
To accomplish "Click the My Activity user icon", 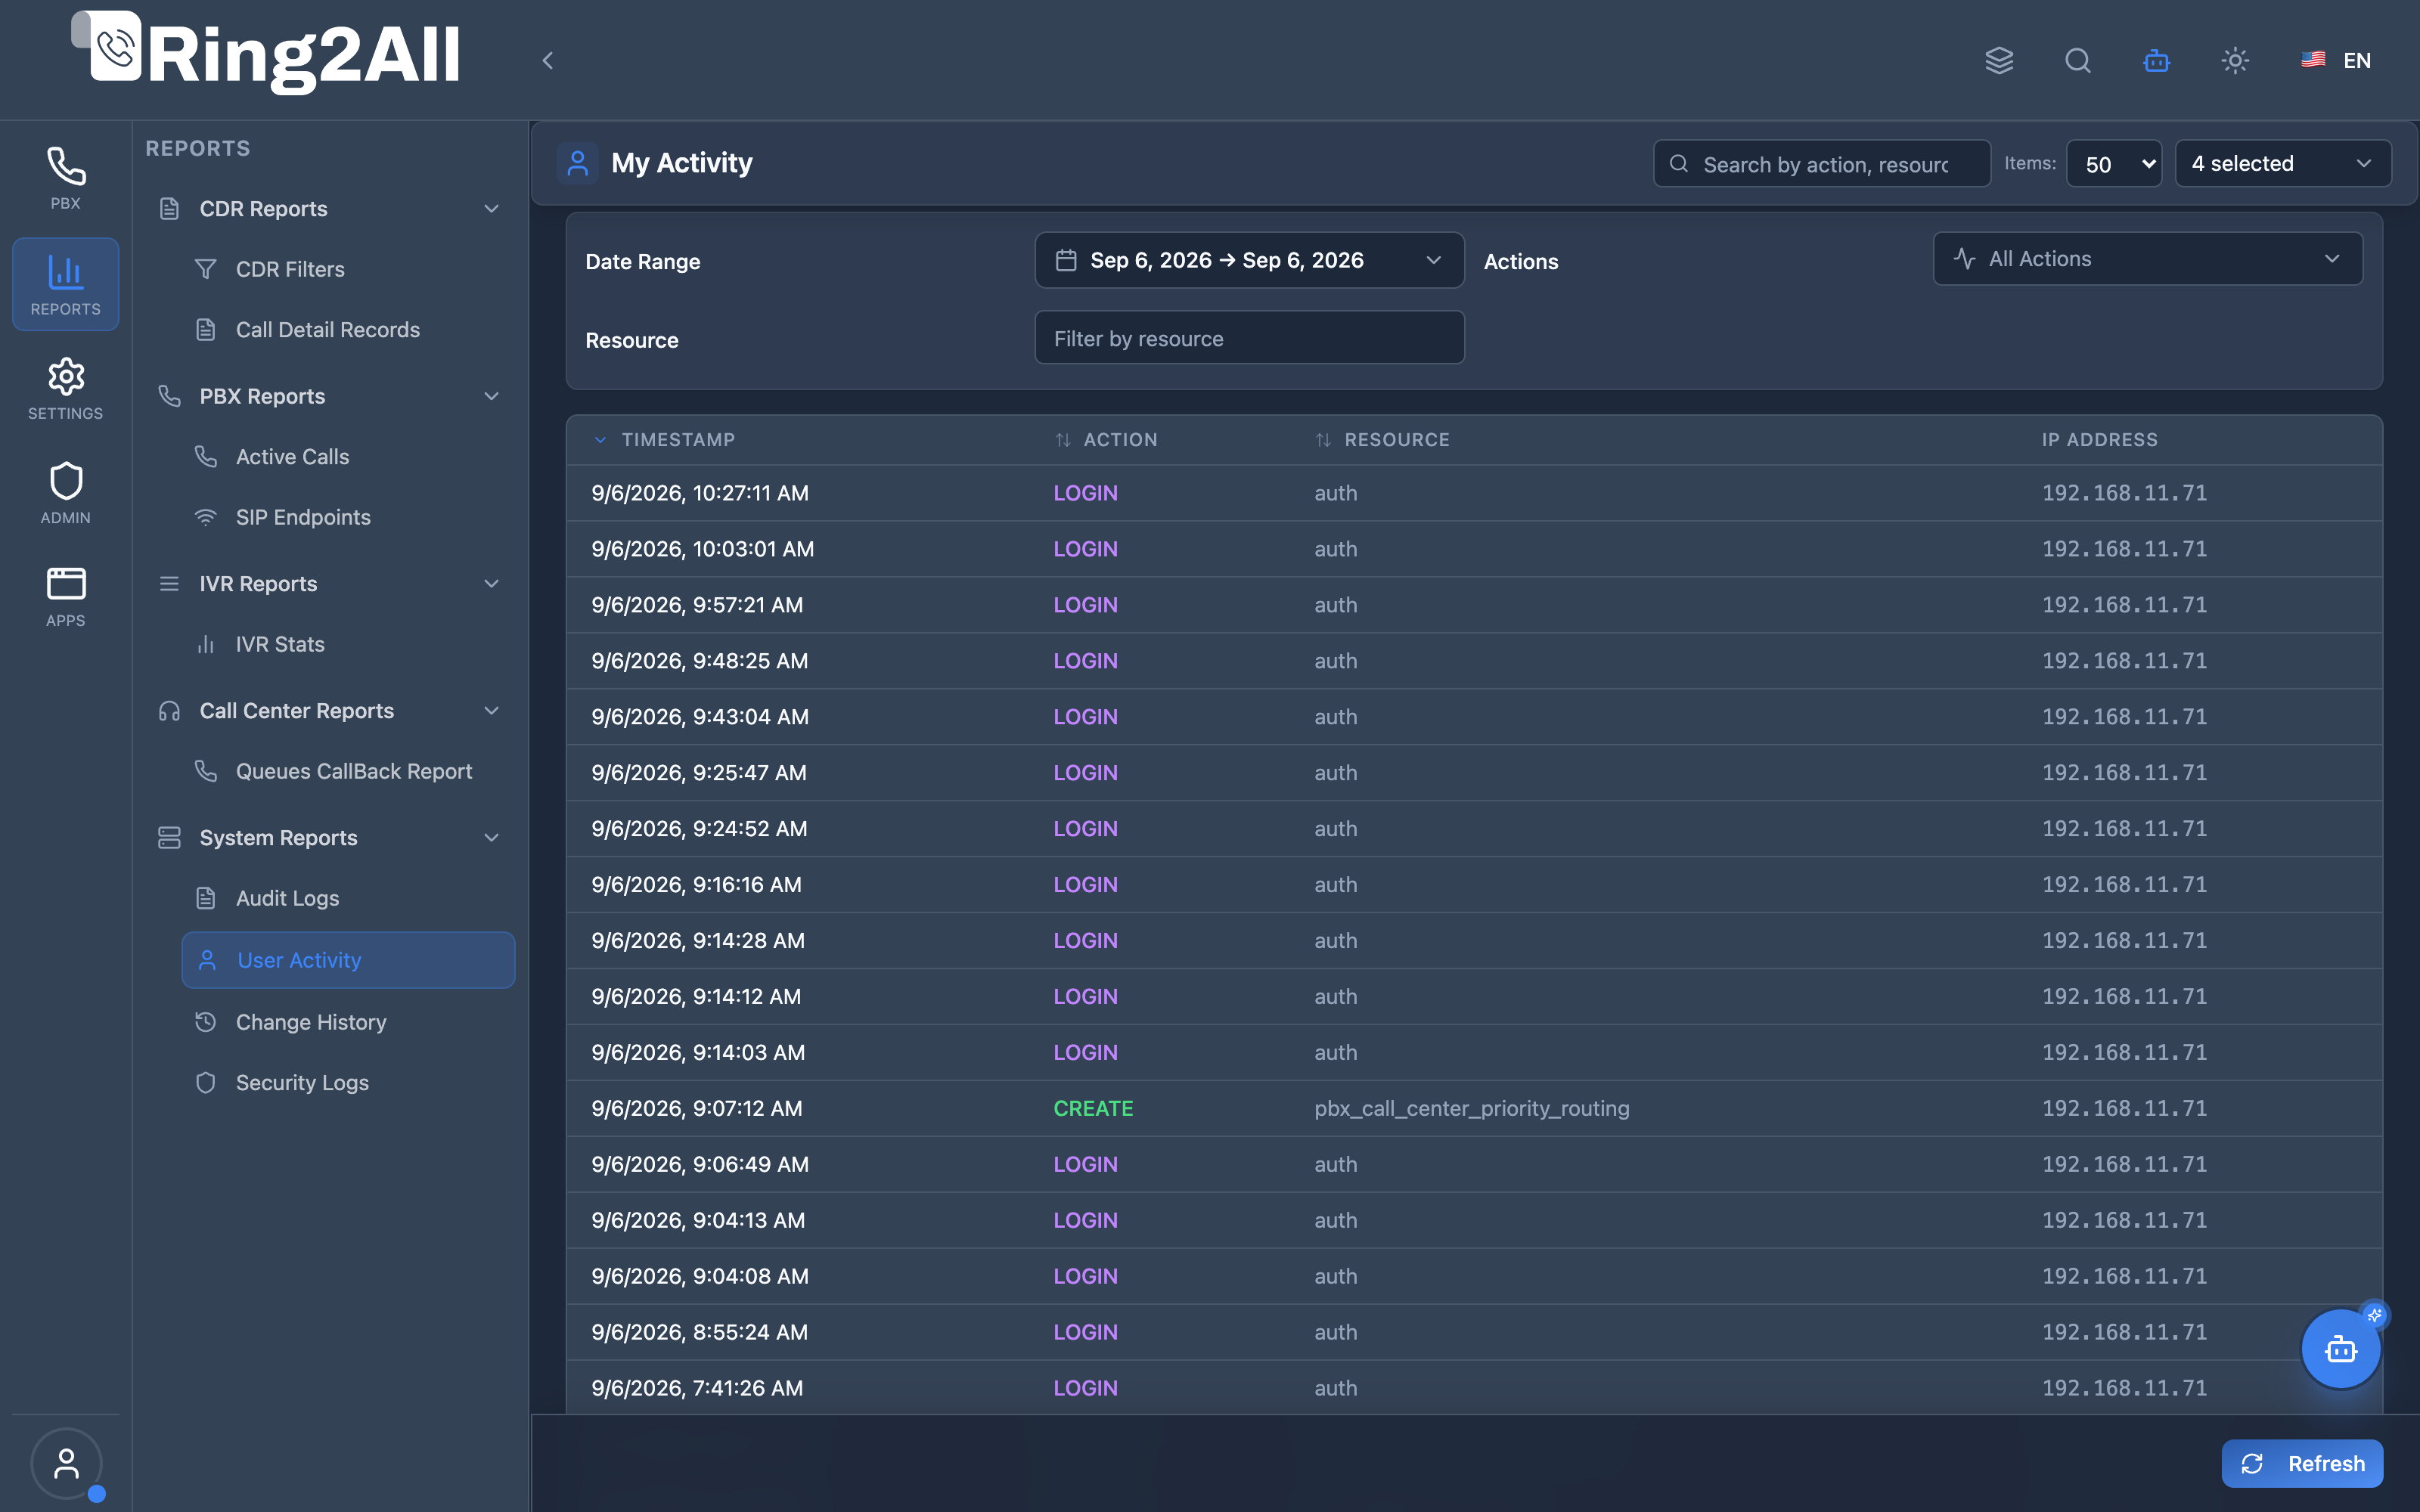I will click(577, 163).
